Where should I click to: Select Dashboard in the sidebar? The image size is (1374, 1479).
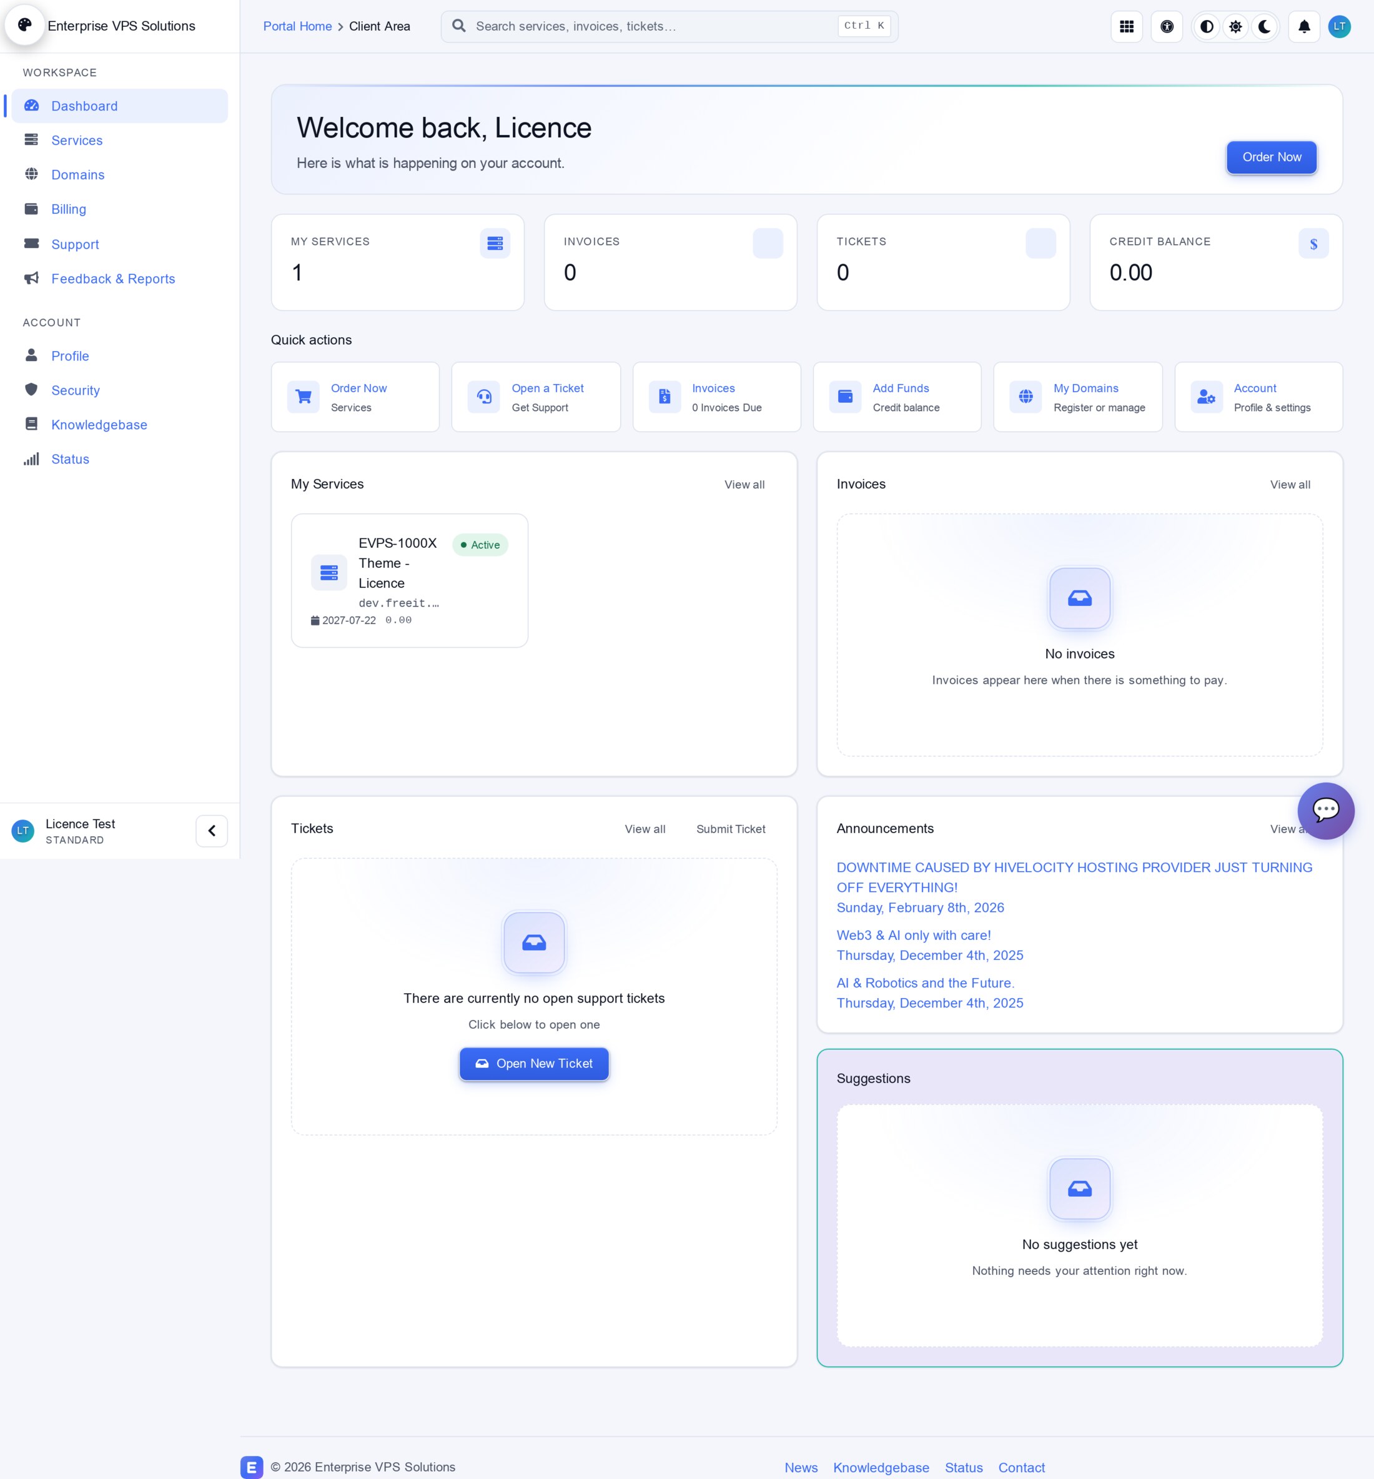pos(119,106)
